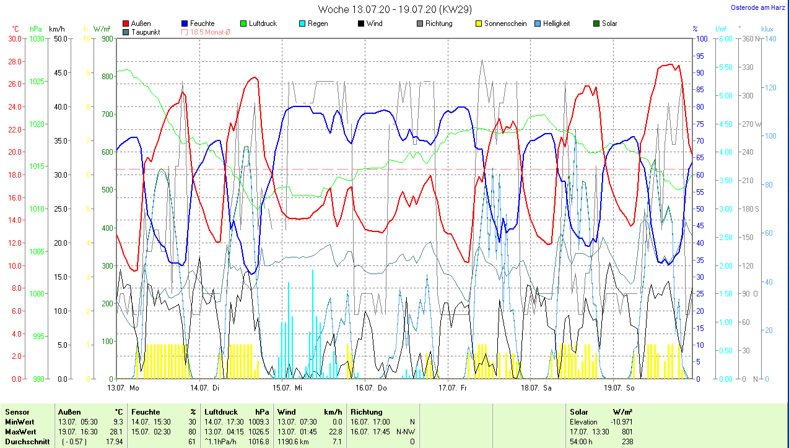Click the black Wind legend swatch
The width and height of the screenshot is (789, 448).
[x=361, y=24]
